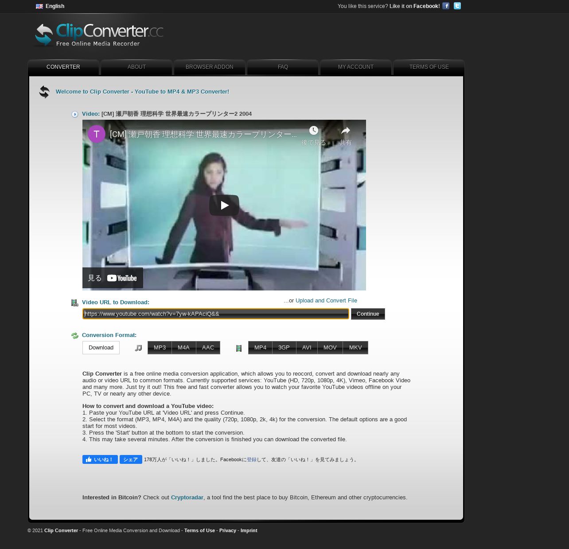Open footer Terms of Use link

tap(199, 530)
